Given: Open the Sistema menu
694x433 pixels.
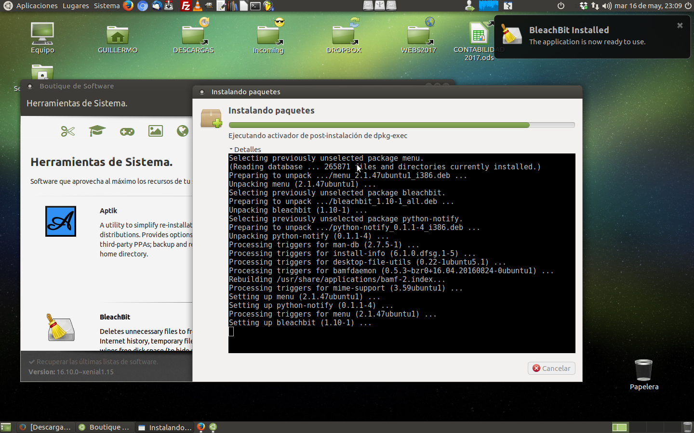Looking at the screenshot, I should [107, 6].
